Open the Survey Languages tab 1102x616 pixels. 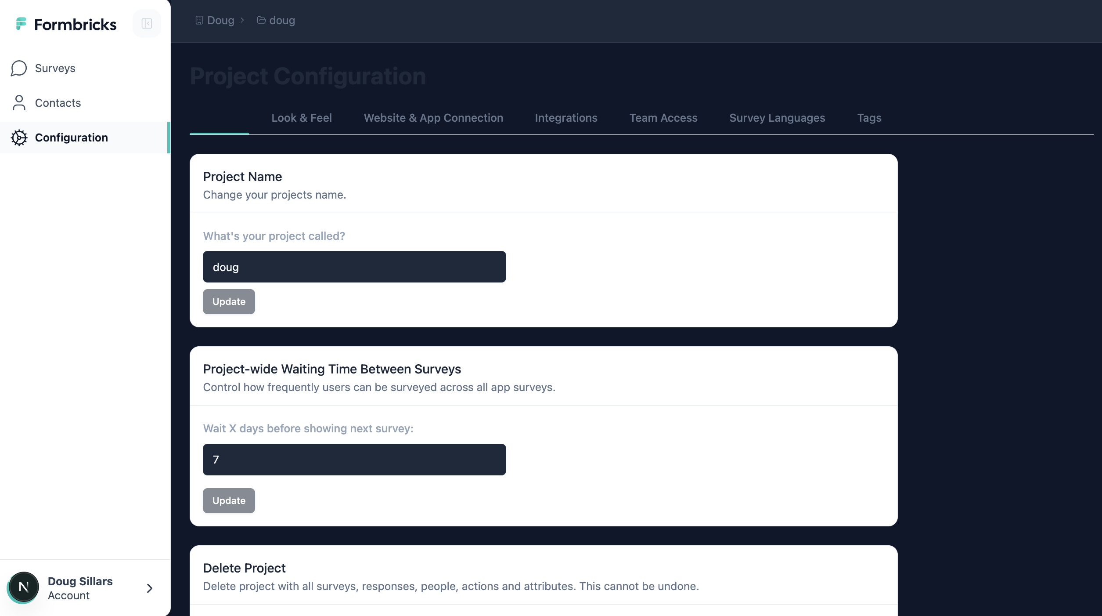coord(777,118)
